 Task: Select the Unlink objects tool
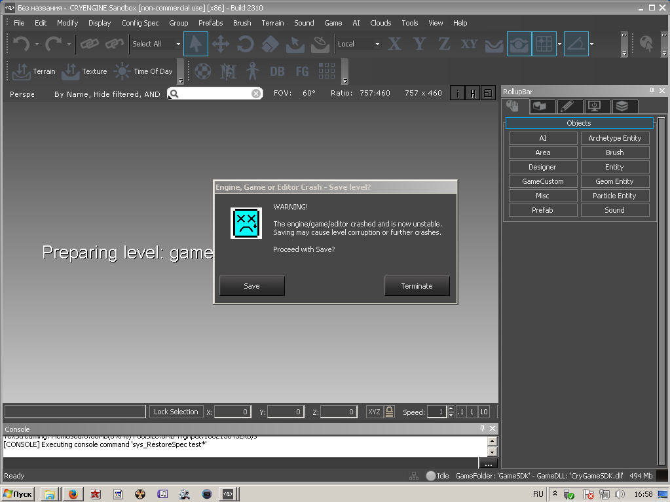(114, 44)
